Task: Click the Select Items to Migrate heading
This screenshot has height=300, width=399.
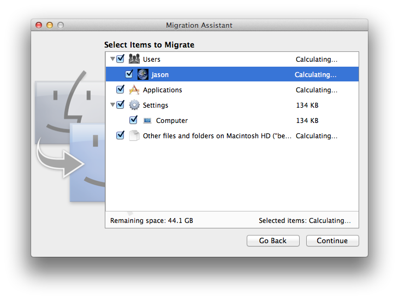Action: pyautogui.click(x=149, y=45)
